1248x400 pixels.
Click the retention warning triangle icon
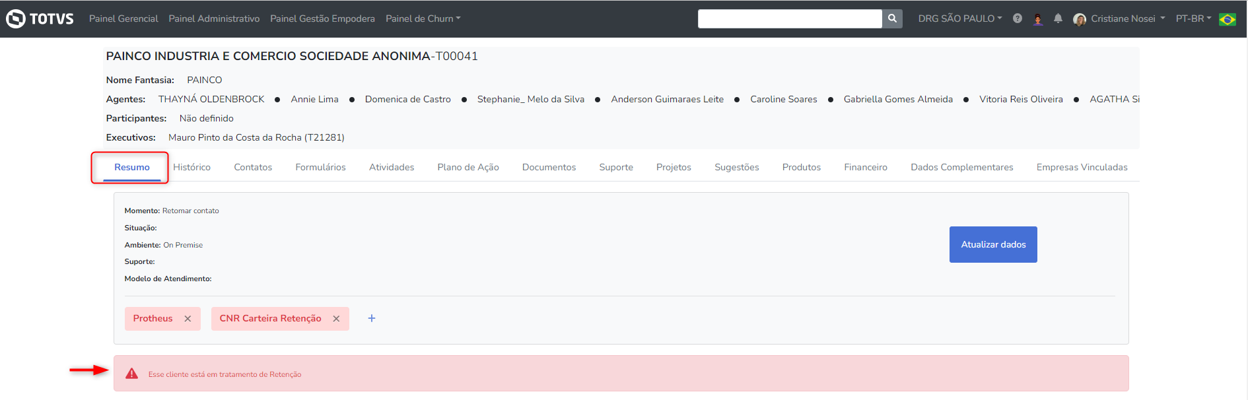click(x=132, y=374)
